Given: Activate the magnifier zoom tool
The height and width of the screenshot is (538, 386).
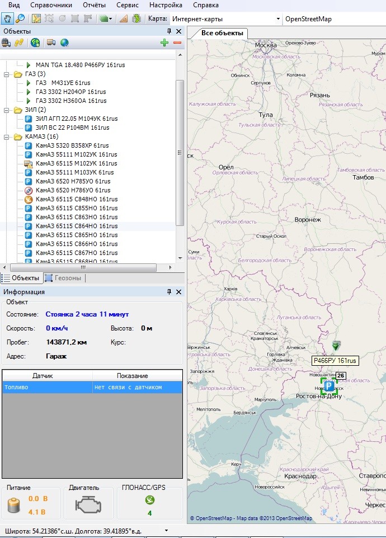Looking at the screenshot, I should coord(20,19).
